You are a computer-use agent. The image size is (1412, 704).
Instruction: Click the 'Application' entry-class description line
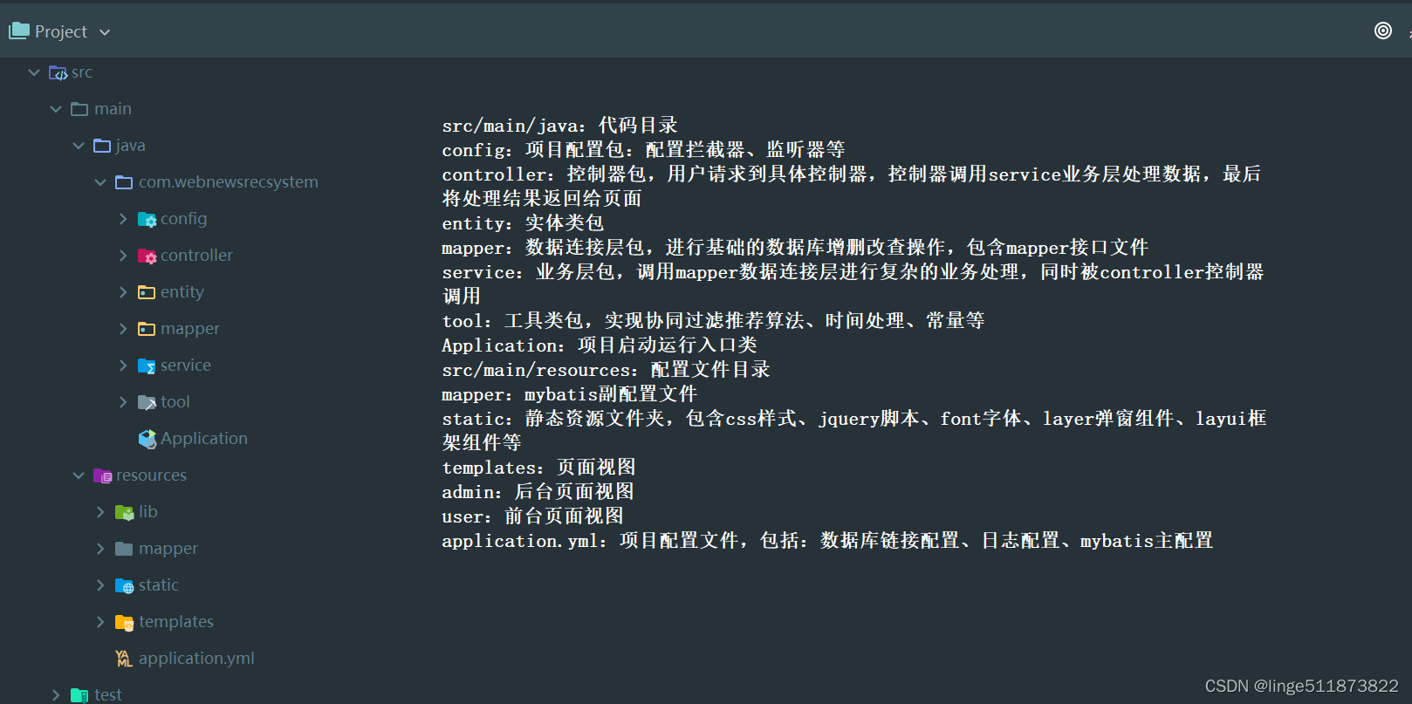click(x=600, y=345)
